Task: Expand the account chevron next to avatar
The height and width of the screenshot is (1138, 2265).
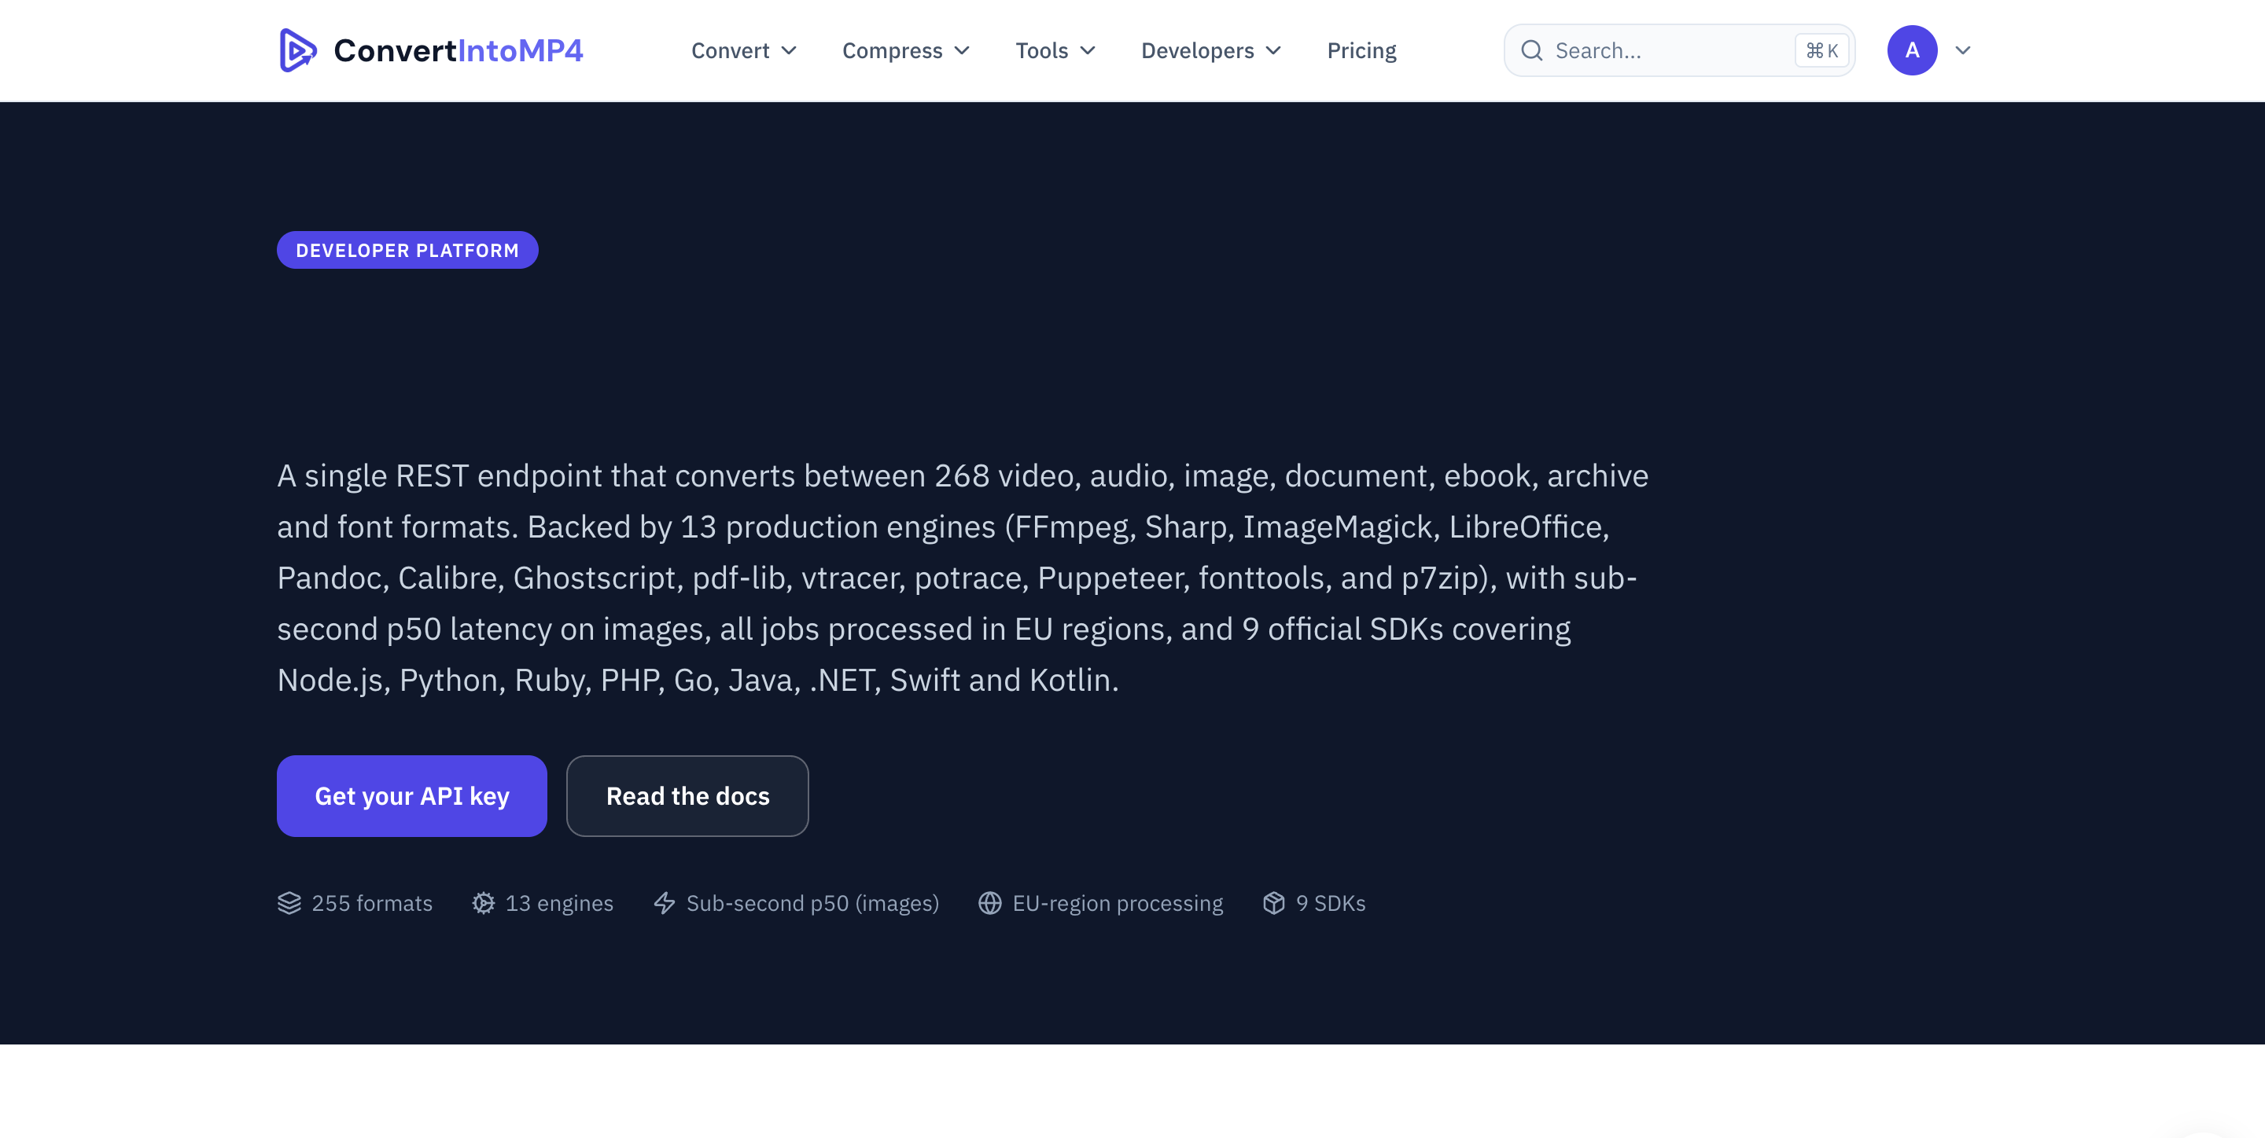Action: [x=1962, y=50]
